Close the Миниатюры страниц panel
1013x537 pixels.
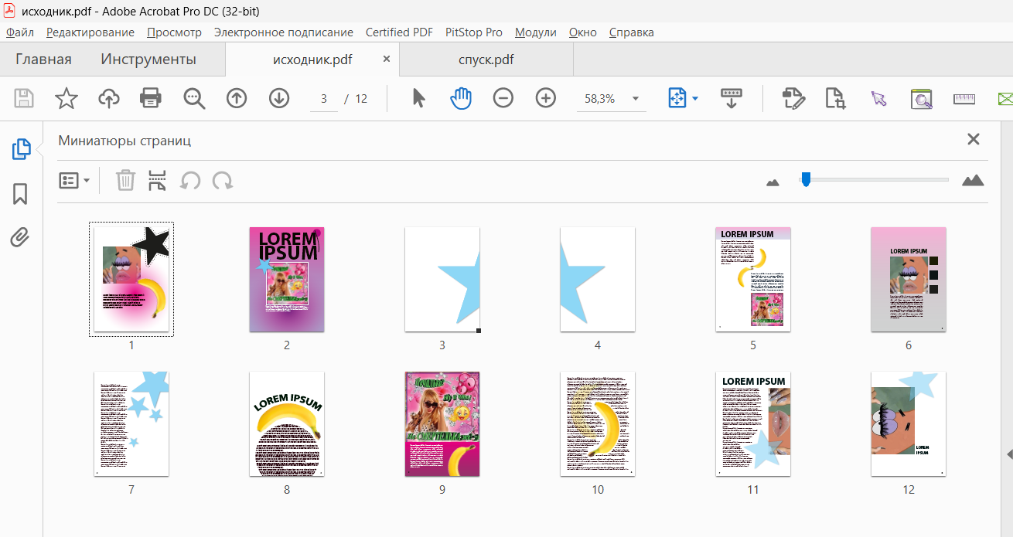pos(974,139)
